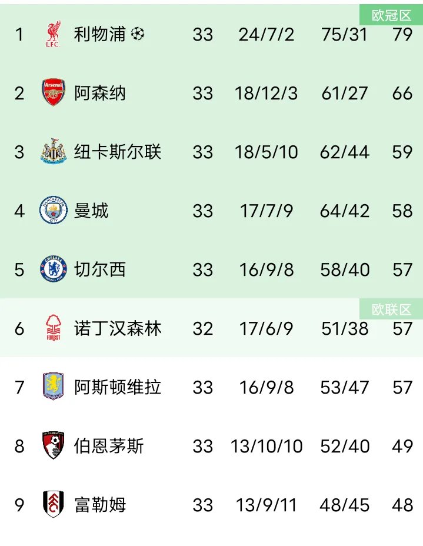The image size is (423, 546).
Task: Click the 欧冠区 zone label
Action: [391, 15]
